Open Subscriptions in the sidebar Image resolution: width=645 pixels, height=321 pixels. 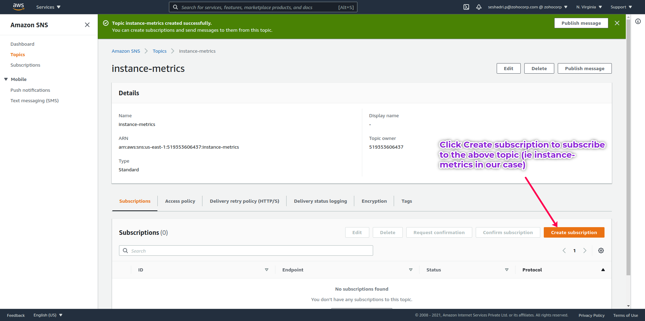25,65
